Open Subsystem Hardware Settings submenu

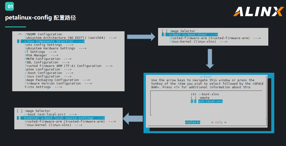point(55,48)
